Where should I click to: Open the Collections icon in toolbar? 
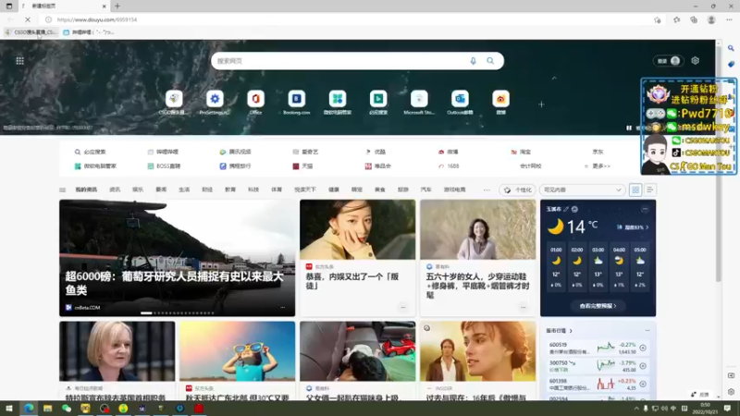click(x=693, y=19)
